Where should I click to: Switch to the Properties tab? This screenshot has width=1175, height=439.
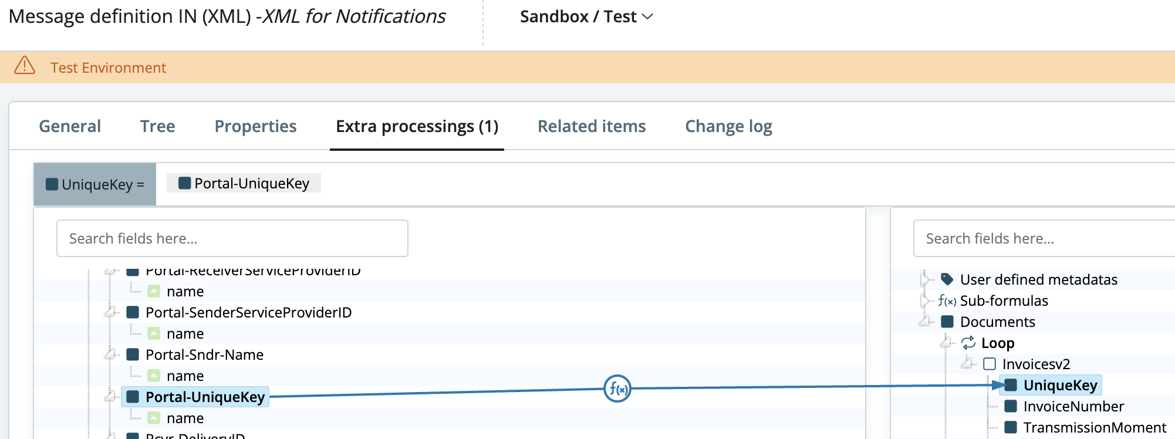255,126
